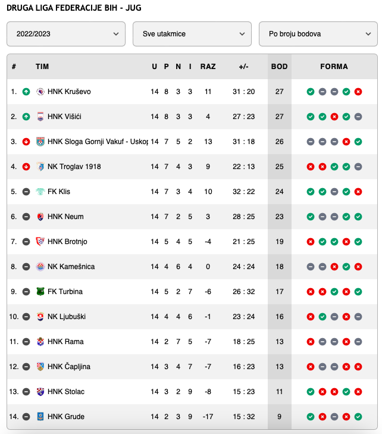This screenshot has width=382, height=434.
Task: Click HNK Kruševo's latest red loss form icon
Action: click(x=358, y=92)
